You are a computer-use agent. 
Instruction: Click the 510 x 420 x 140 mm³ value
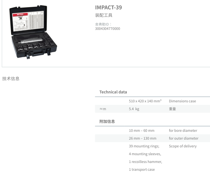click(145, 101)
